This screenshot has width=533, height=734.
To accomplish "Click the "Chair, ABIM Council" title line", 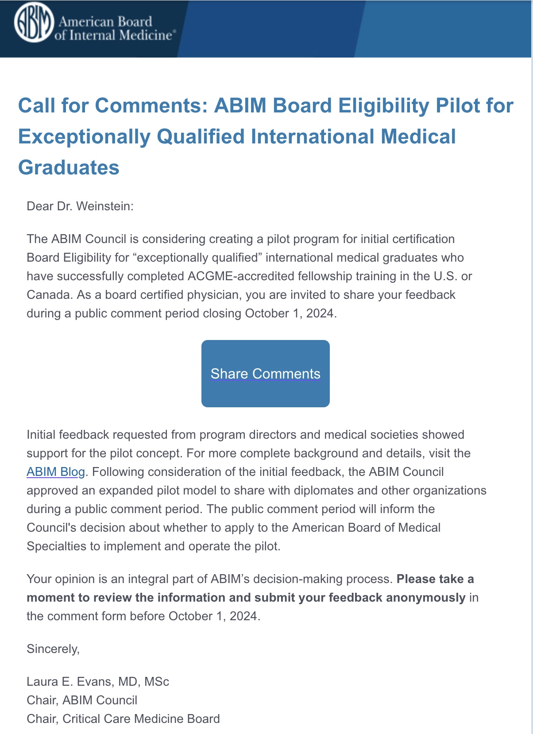I will [82, 700].
